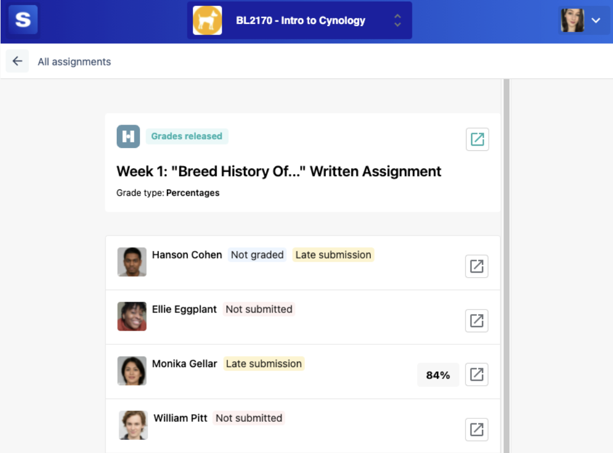
Task: Click the Week 1 Breed History assignment title
Action: (279, 171)
